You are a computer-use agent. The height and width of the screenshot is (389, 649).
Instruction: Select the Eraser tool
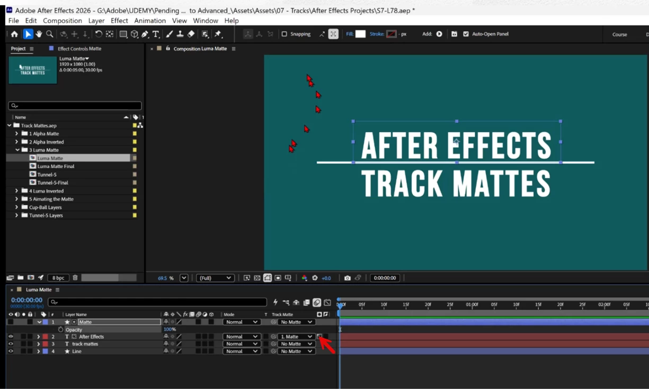point(191,34)
